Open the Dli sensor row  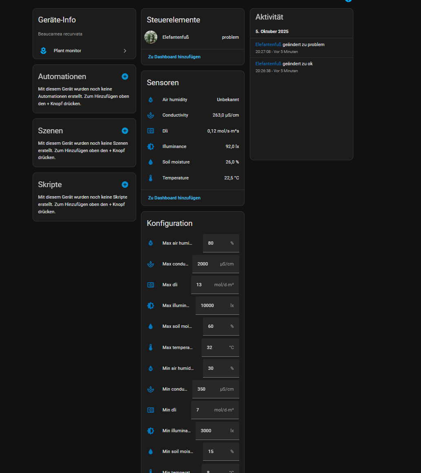point(192,131)
